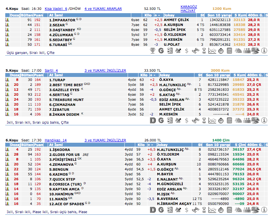The width and height of the screenshot is (275, 222).
Task: Click '4 ve YUKARI ARAPLAR' link
Action: point(103,9)
